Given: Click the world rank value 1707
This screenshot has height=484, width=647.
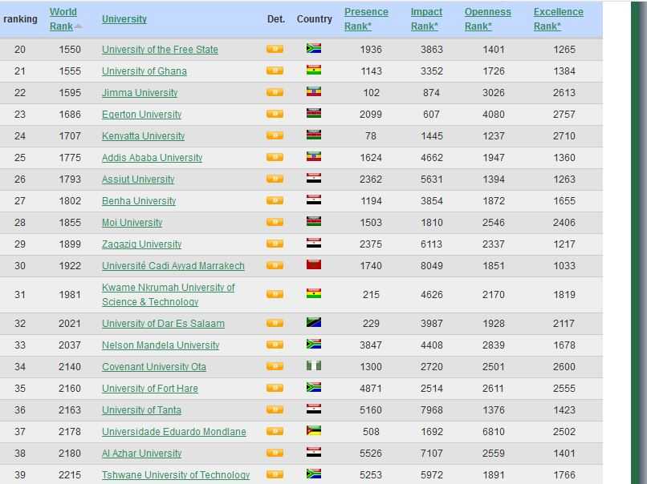Looking at the screenshot, I should [x=70, y=136].
